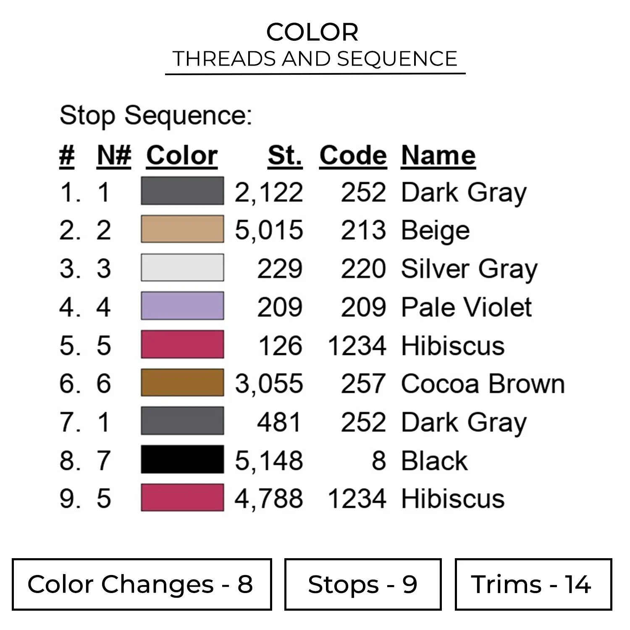
Task: Click the Color Changes - 8 box
Action: click(x=142, y=584)
